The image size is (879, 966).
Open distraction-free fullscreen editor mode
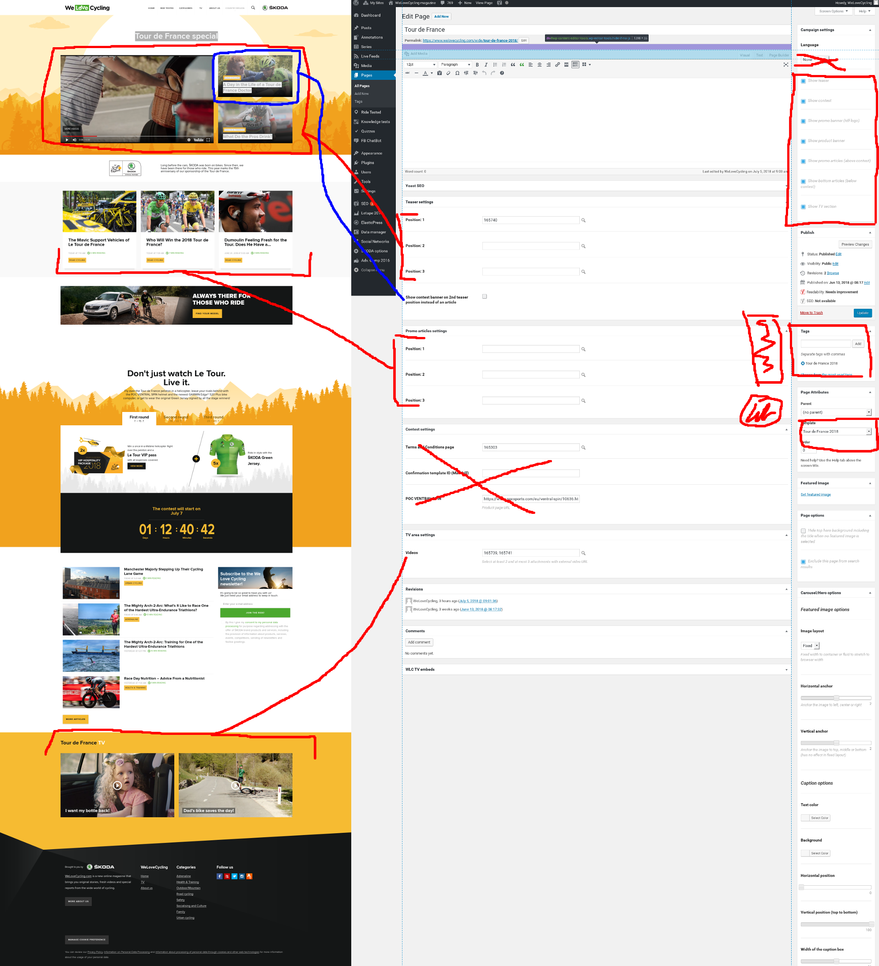[785, 65]
